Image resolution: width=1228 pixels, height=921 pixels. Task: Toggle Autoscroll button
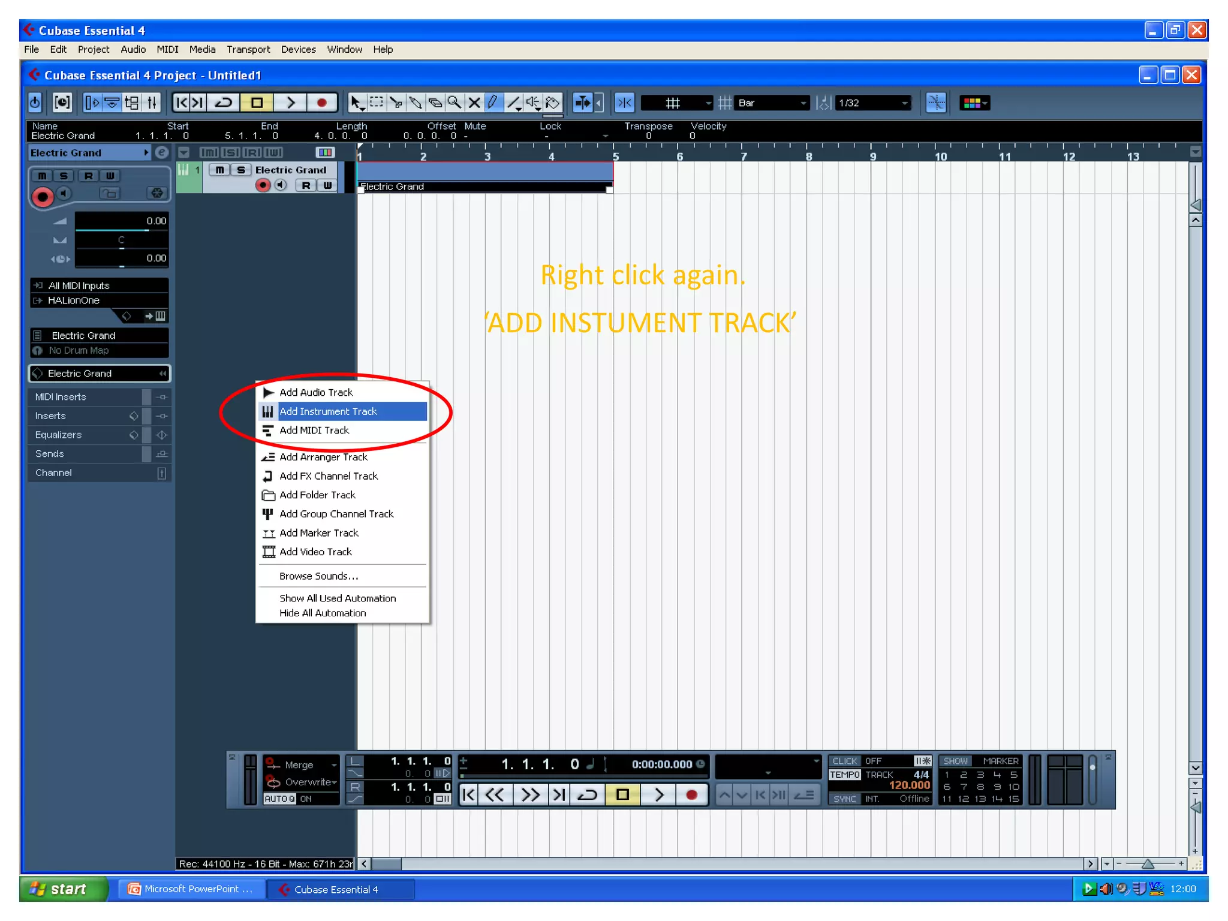583,103
